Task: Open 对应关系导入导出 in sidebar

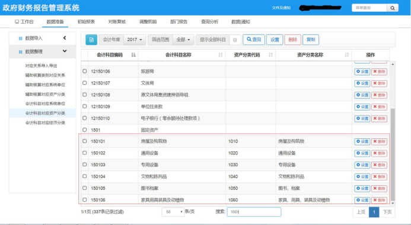Action: 41,66
